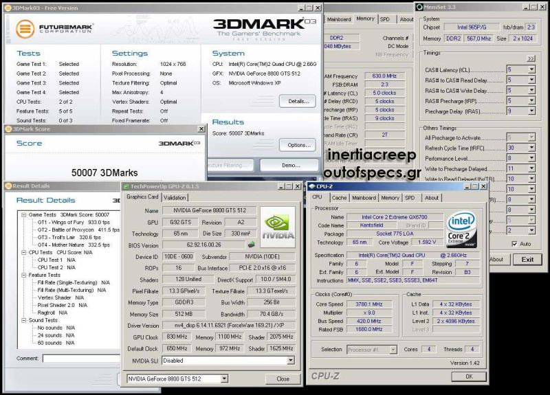Open the About tab in front CPU-Z window
The image size is (550, 395).
point(432,198)
